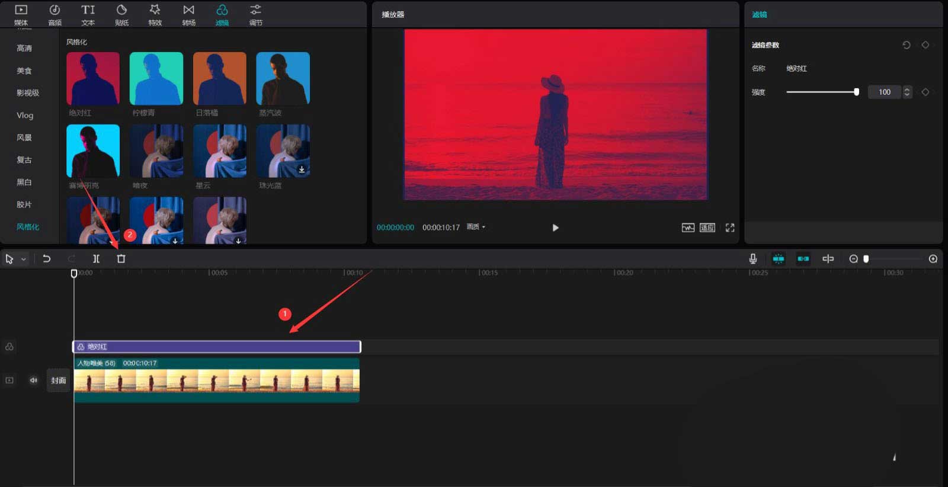Viewport: 948px width, 487px height.
Task: Play the video preview
Action: click(x=555, y=228)
